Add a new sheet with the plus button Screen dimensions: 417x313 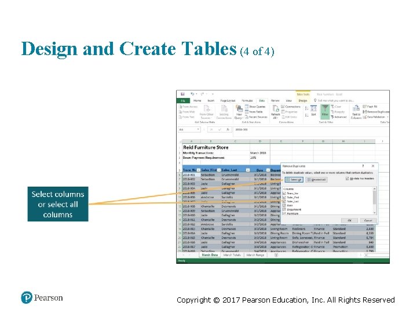pyautogui.click(x=276, y=255)
